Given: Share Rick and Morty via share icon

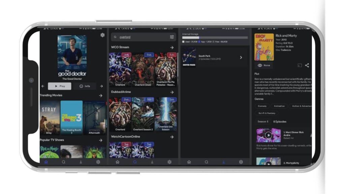Looking at the screenshot, I should pos(307,65).
